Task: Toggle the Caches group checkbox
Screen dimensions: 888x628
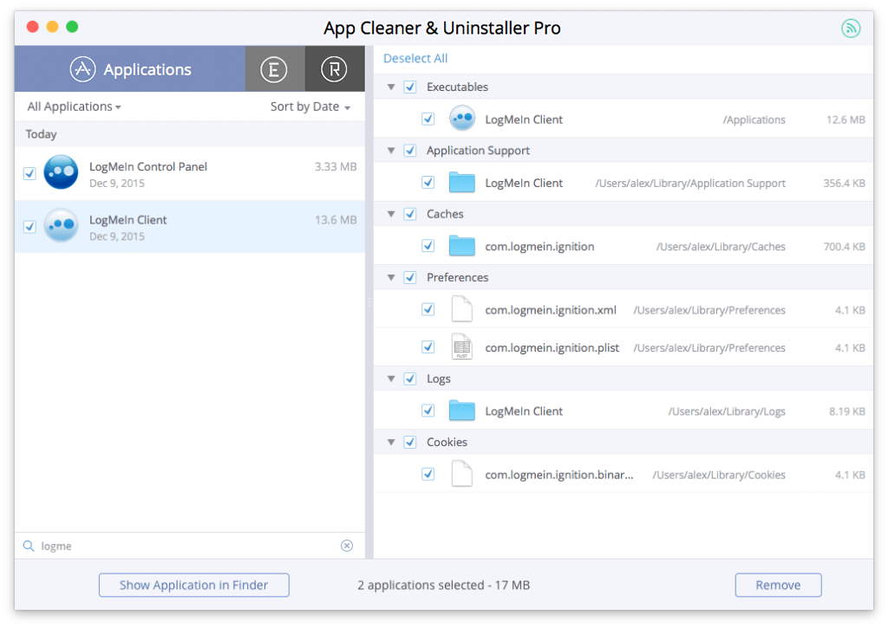Action: coord(410,214)
